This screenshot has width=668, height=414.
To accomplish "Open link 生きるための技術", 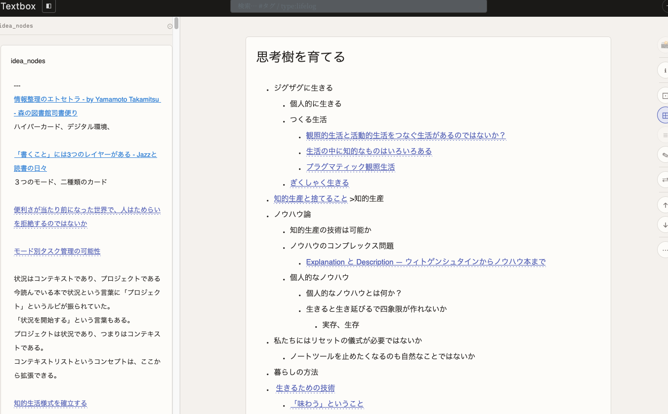I will pos(305,388).
